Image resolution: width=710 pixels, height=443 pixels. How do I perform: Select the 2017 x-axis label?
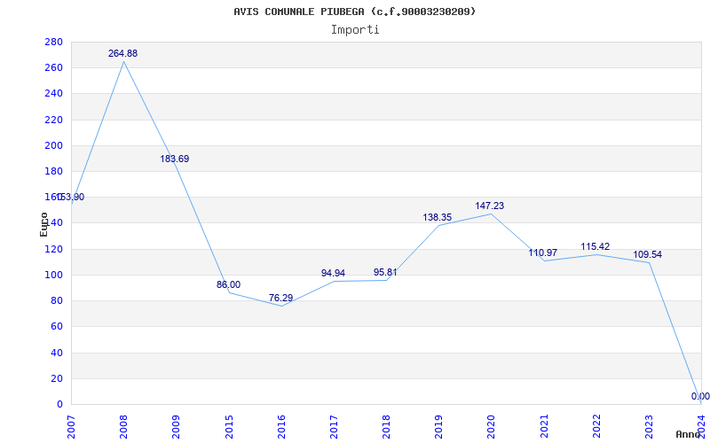pyautogui.click(x=335, y=426)
